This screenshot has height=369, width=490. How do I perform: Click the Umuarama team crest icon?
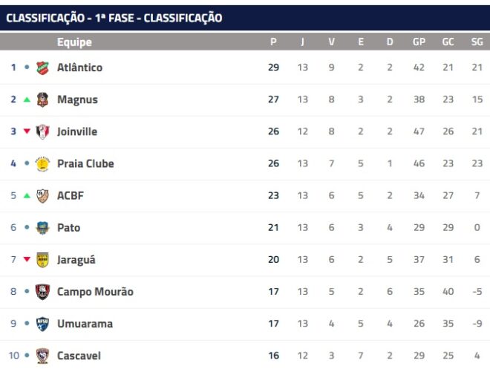tap(42, 324)
